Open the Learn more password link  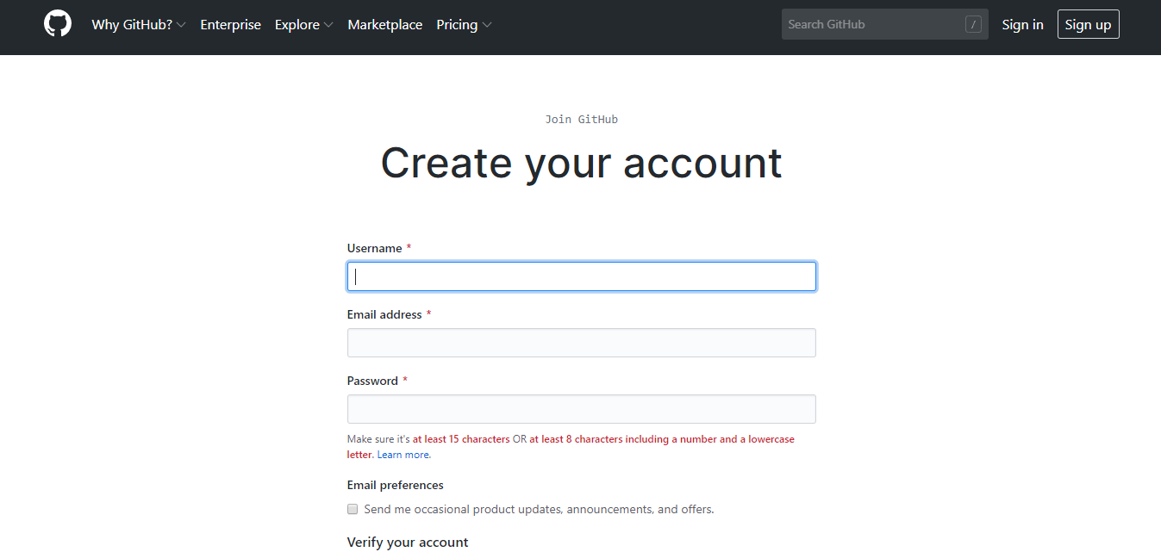403,455
